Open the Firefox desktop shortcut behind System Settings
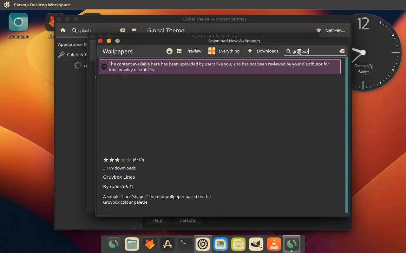Image resolution: width=406 pixels, height=253 pixels. pyautogui.click(x=51, y=26)
